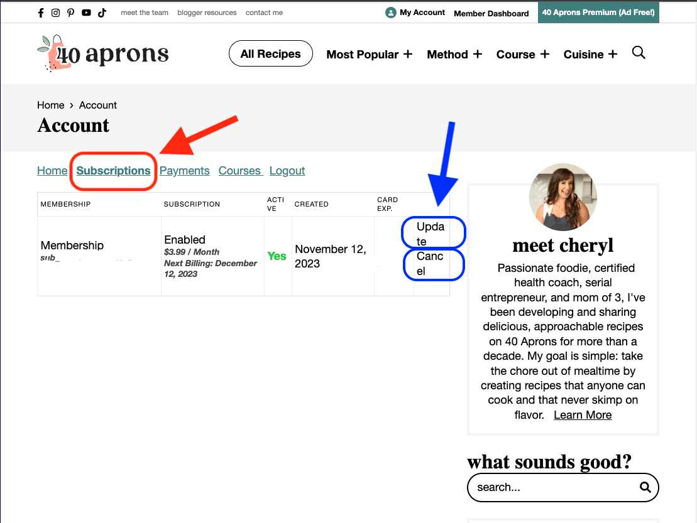The height and width of the screenshot is (523, 697).
Task: Click the Next Billing: December 12, 2023 text
Action: coord(211,269)
